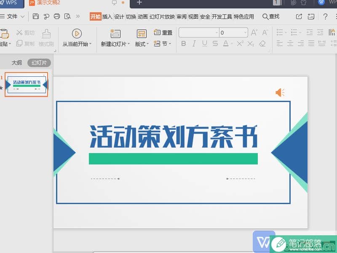This screenshot has width=337, height=253.
Task: Click the decrease indent icon
Action: (x=310, y=32)
